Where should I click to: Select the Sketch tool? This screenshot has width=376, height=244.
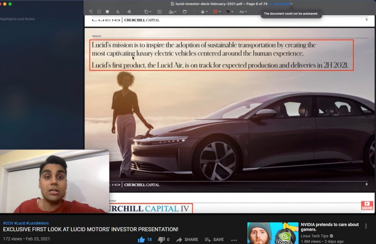pyautogui.click(x=117, y=11)
